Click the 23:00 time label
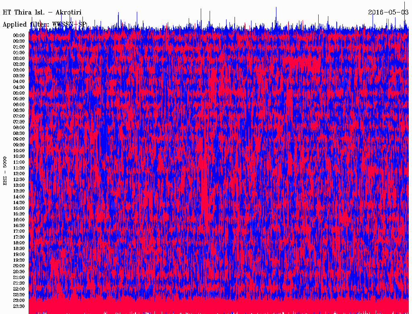 [19, 301]
